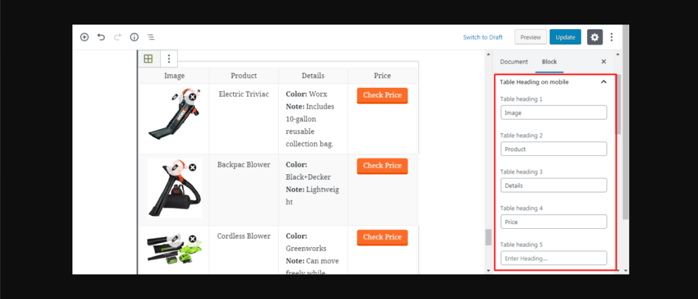The width and height of the screenshot is (698, 299).
Task: Toggle settings sidebar with gear icon
Action: [x=594, y=37]
